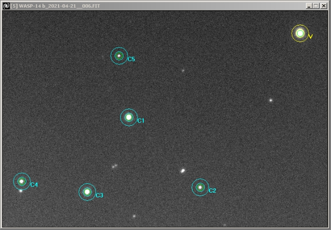Choose the comparison star in aperture C3
This screenshot has height=230, width=331.
(x=87, y=192)
